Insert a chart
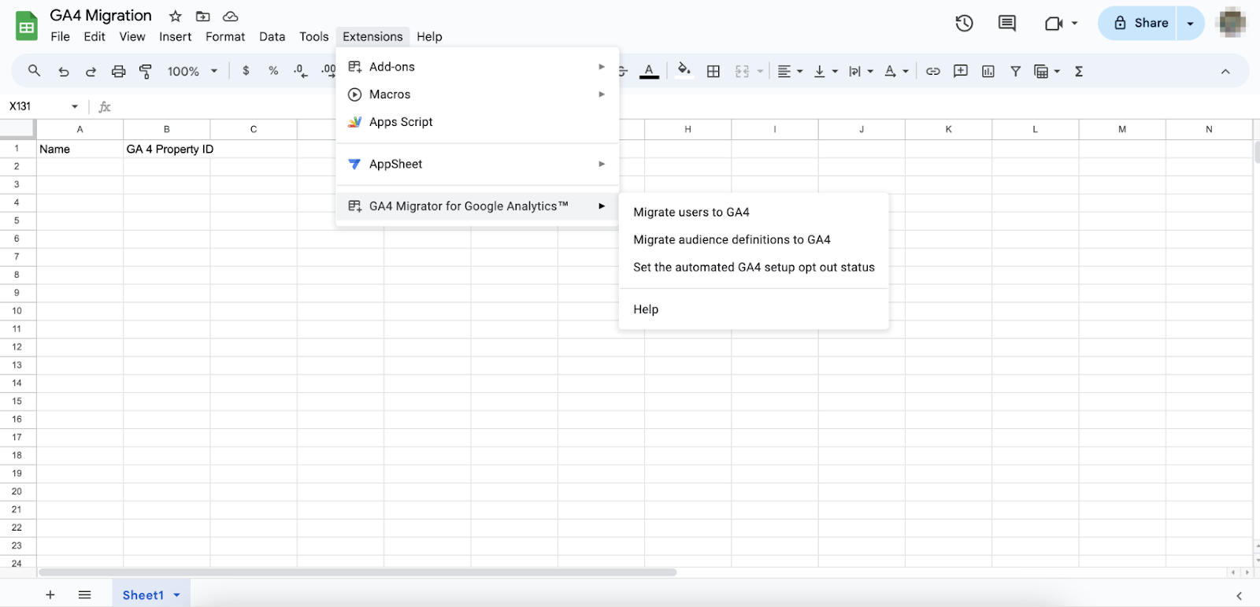1260x607 pixels. coord(988,72)
